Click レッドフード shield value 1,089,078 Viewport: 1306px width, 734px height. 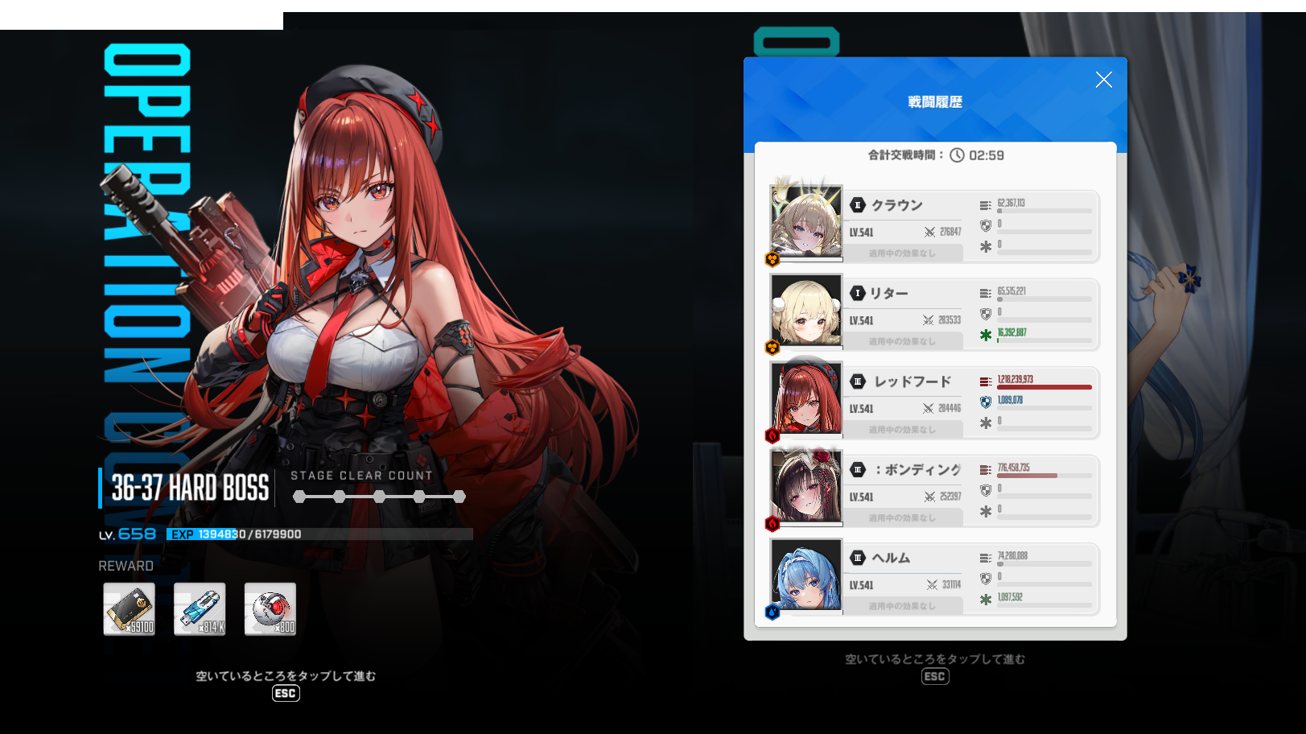(x=1010, y=400)
